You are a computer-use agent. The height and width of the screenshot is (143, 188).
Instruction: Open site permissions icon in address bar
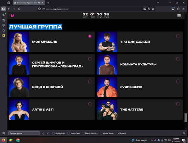44,9
